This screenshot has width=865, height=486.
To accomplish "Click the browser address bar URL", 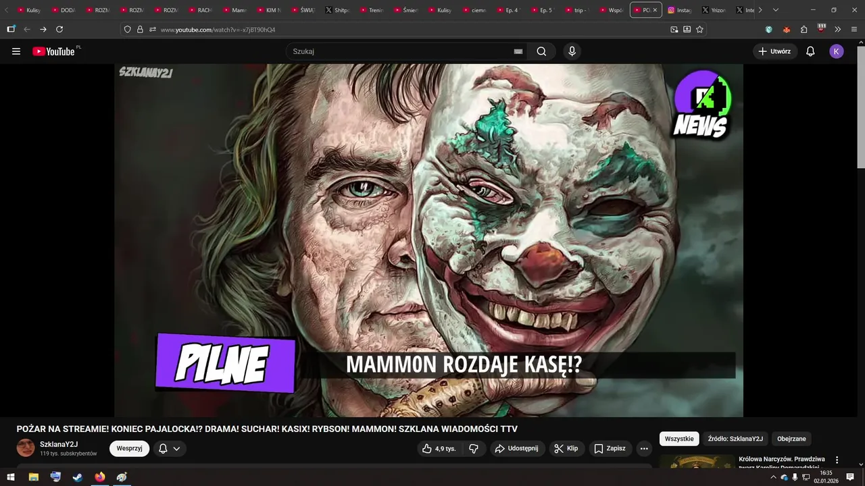I will point(218,30).
